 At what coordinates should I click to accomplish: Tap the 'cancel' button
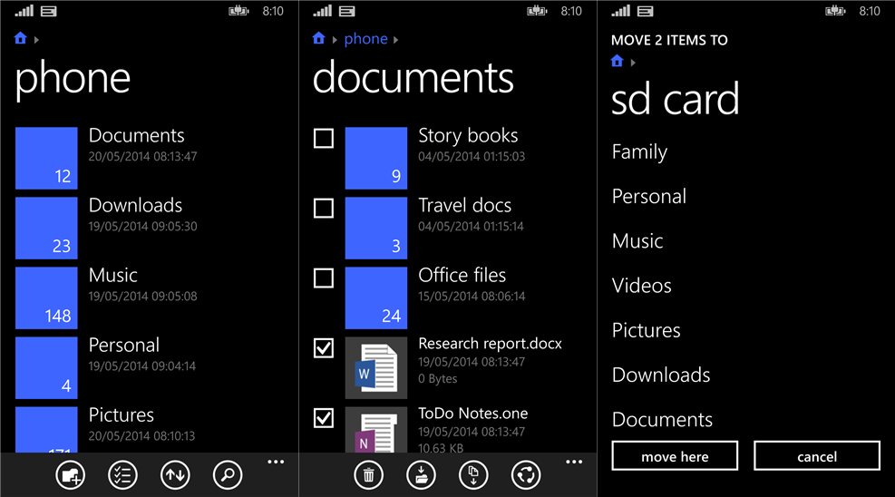pyautogui.click(x=817, y=456)
